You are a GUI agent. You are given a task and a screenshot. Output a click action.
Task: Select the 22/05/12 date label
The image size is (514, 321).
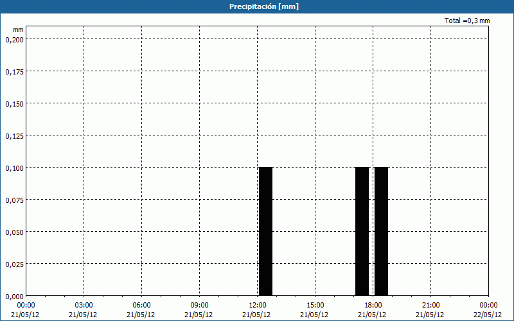[x=488, y=315]
